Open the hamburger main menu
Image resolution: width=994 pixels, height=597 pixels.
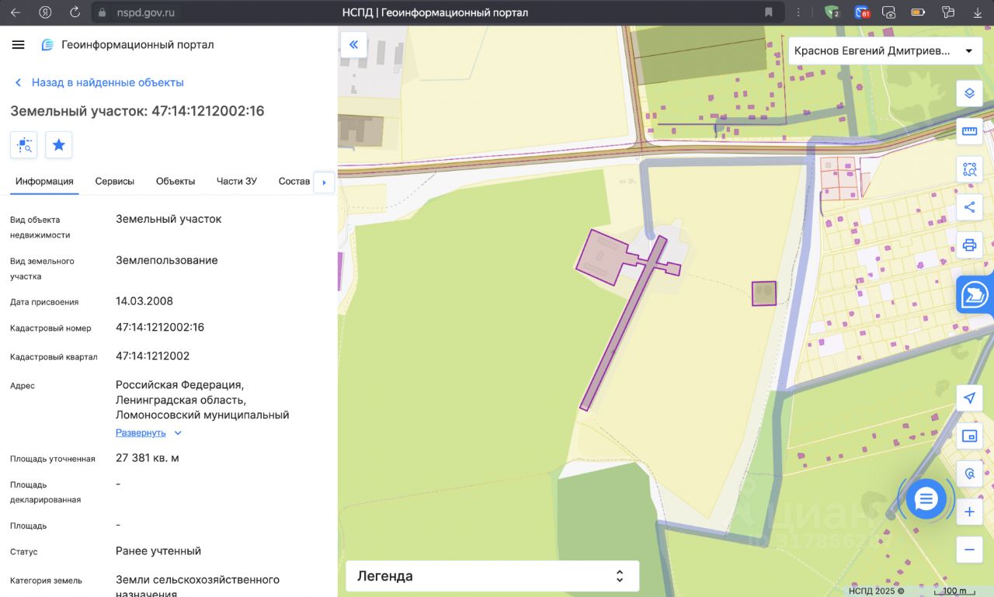coord(19,45)
